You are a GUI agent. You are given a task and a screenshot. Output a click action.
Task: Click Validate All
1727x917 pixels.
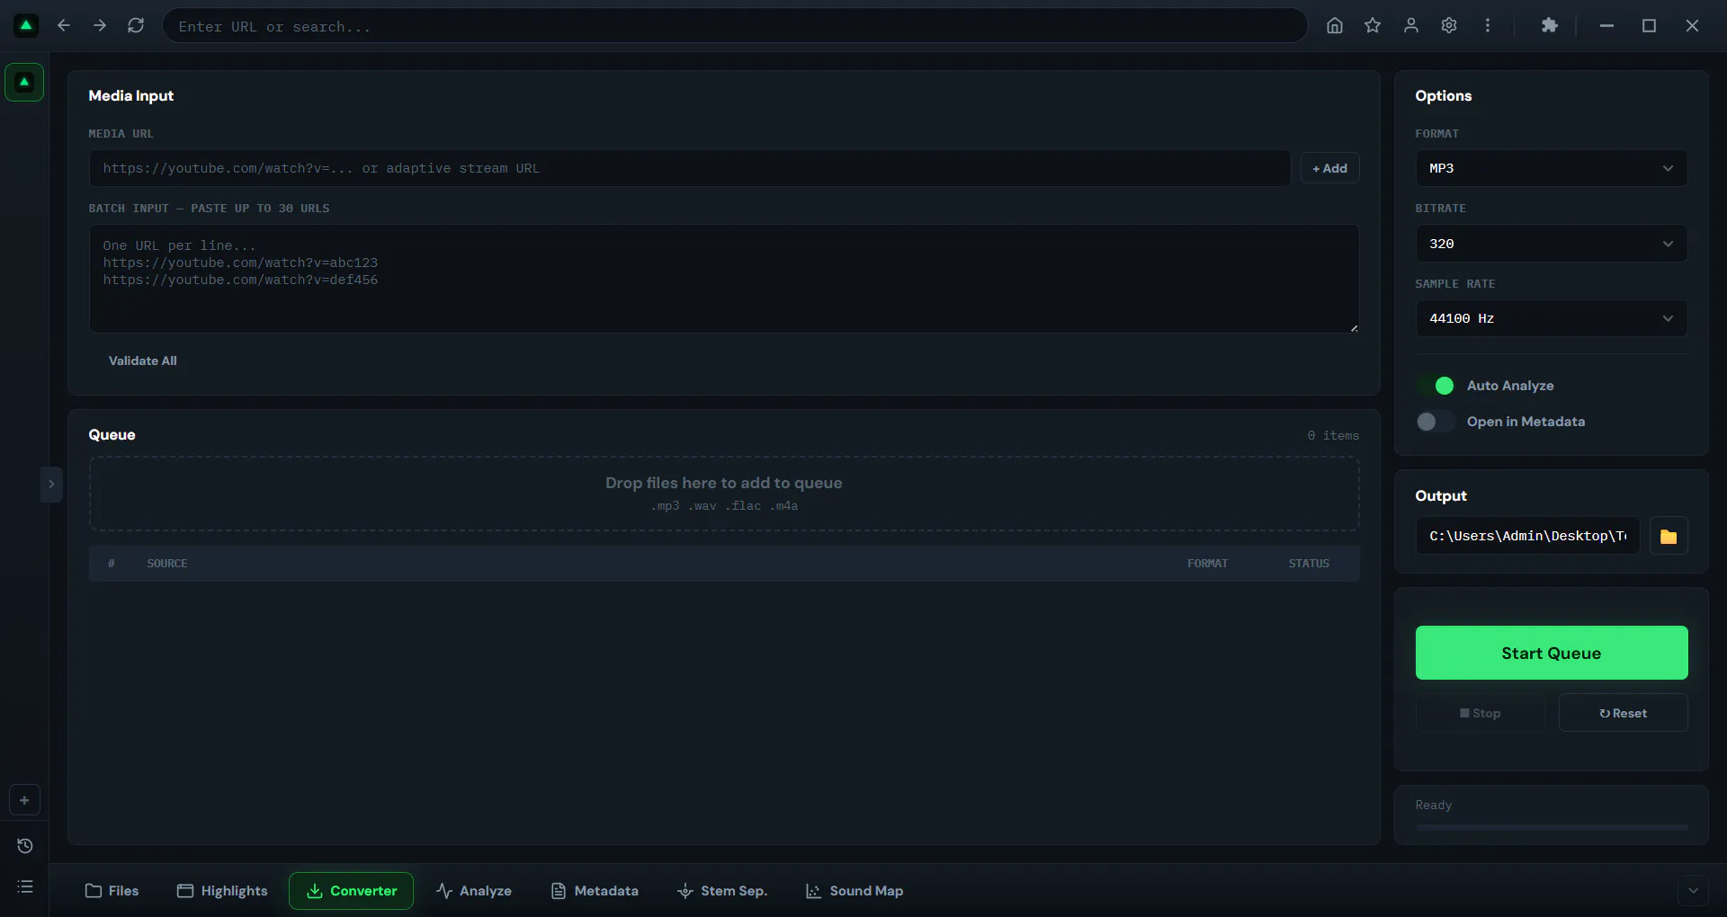pos(143,361)
